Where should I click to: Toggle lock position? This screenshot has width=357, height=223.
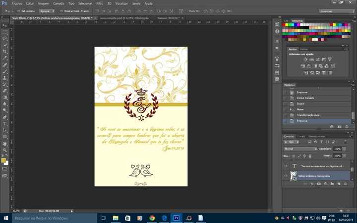(304, 156)
